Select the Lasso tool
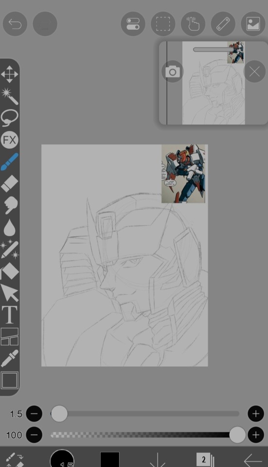 (10, 118)
